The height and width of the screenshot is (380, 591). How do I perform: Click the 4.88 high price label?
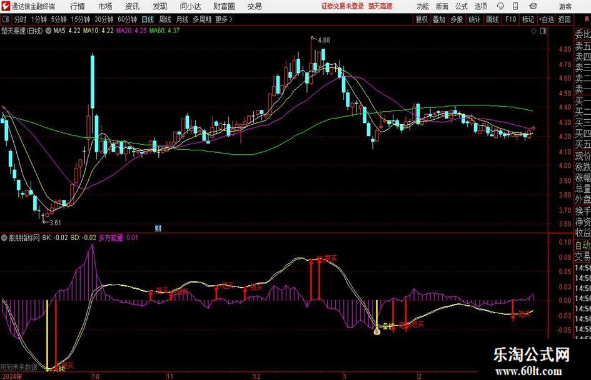point(324,41)
